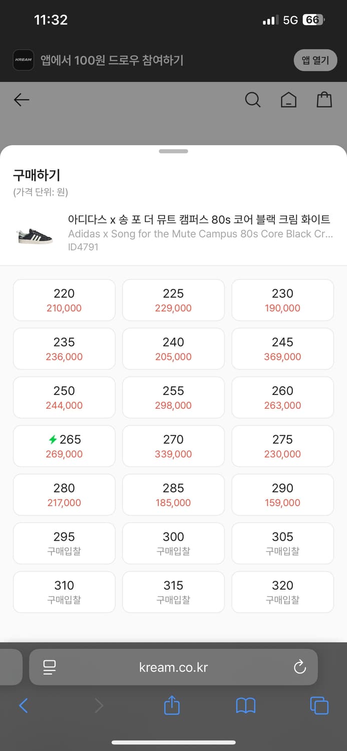Go to the home screen via house icon
The image size is (347, 751).
pos(288,100)
